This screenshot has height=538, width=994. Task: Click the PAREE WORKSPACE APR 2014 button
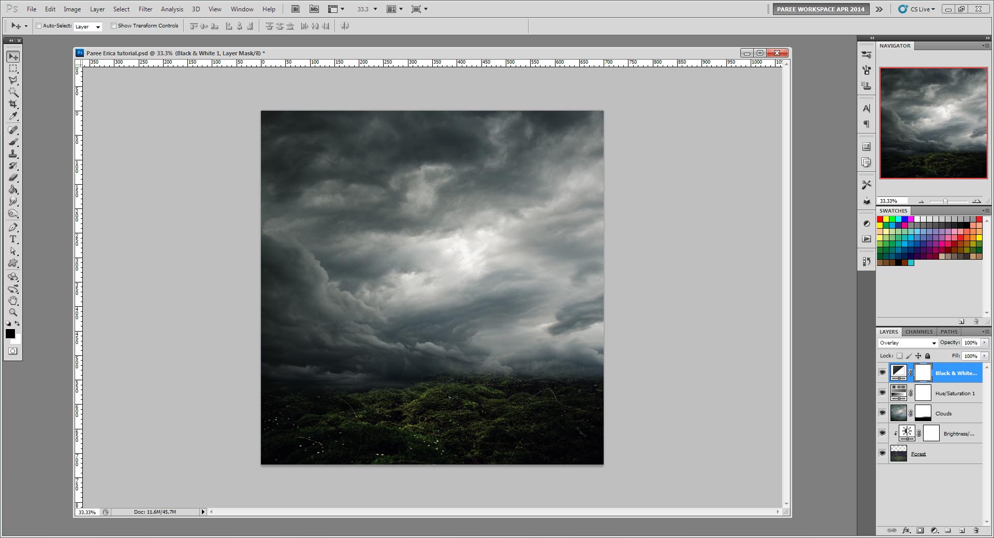(820, 9)
